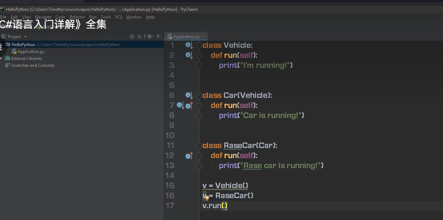Click the scroll-from-source target icon in Project panel
443x220 pixels.
pos(132,37)
